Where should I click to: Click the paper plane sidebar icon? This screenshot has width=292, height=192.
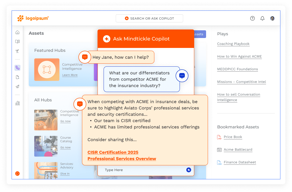click(17, 86)
